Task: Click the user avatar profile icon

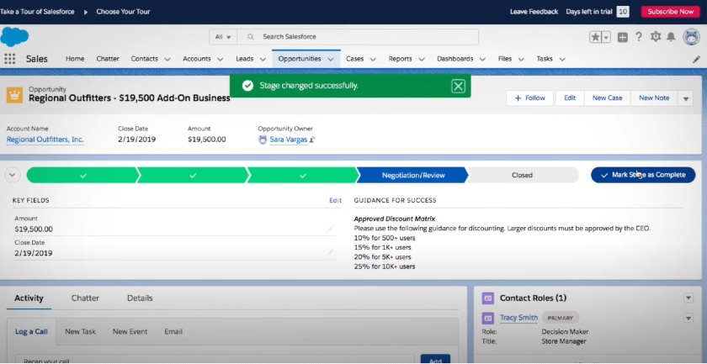Action: click(691, 37)
